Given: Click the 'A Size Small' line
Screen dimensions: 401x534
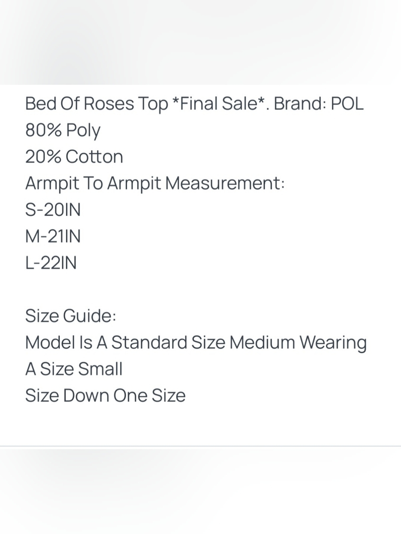Looking at the screenshot, I should 74,369.
